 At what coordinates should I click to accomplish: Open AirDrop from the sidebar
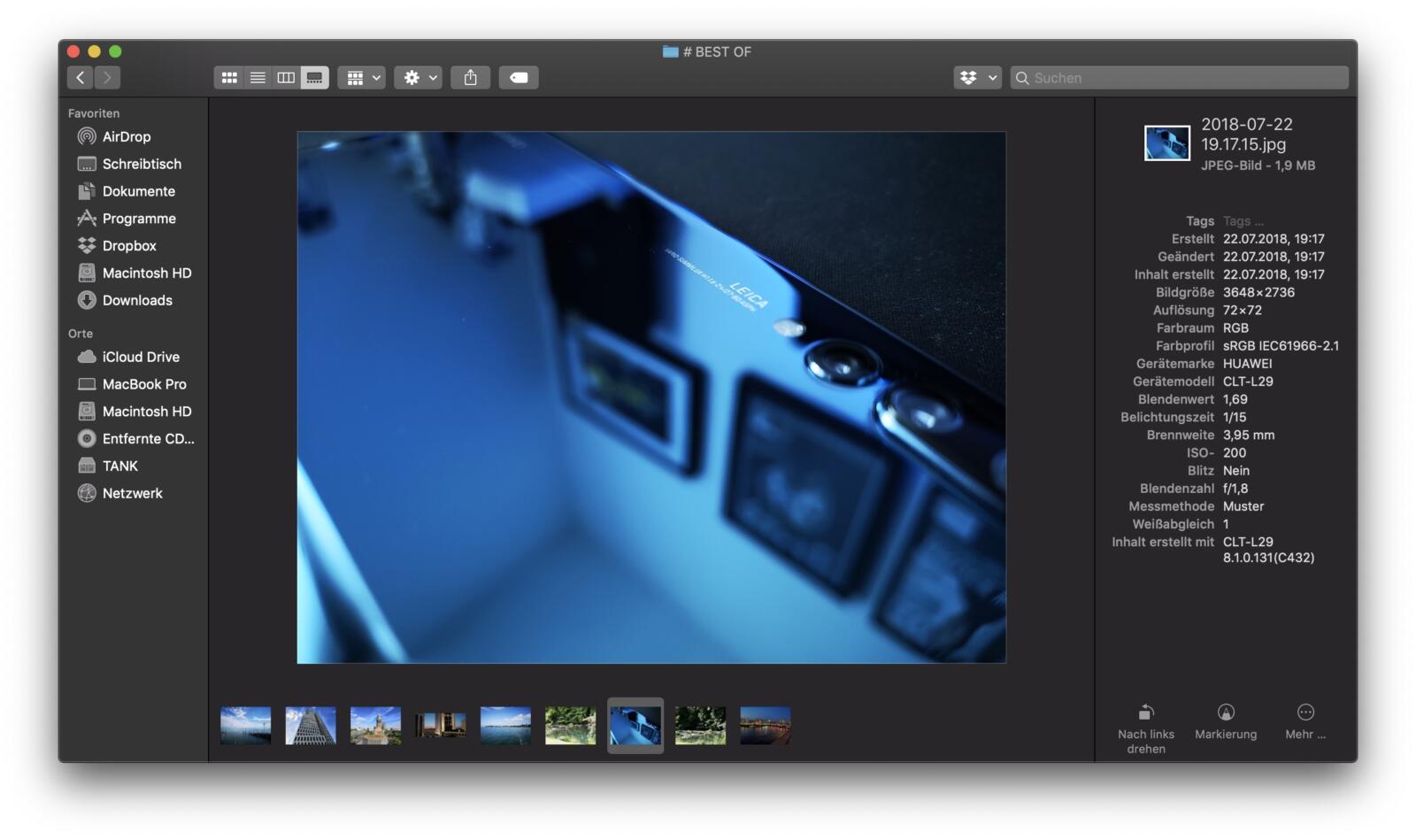[126, 136]
